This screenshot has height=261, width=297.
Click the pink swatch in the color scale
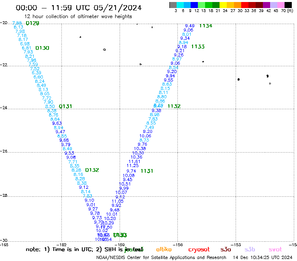[281, 5]
